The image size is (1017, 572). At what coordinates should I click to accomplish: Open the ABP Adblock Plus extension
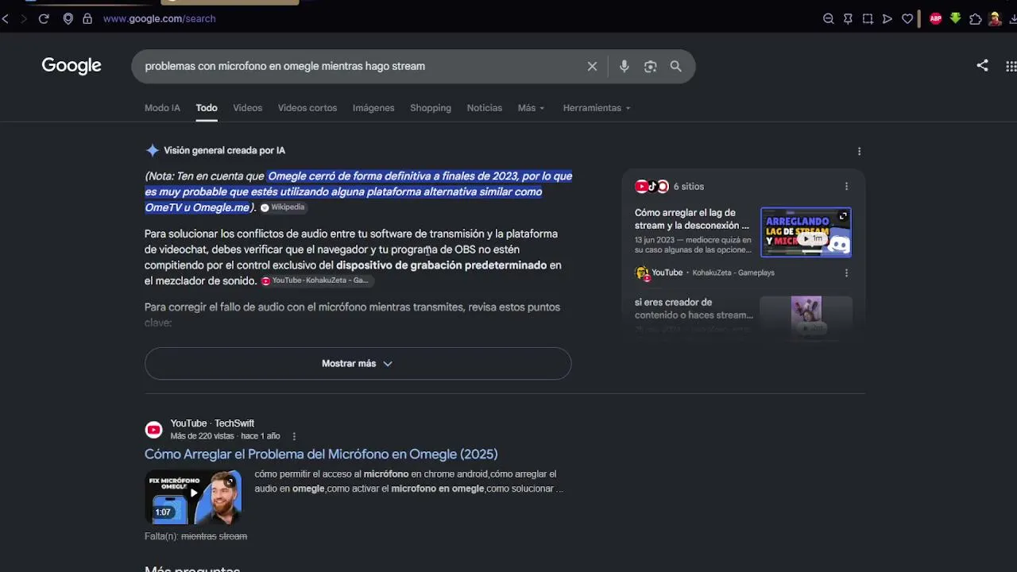click(x=936, y=18)
